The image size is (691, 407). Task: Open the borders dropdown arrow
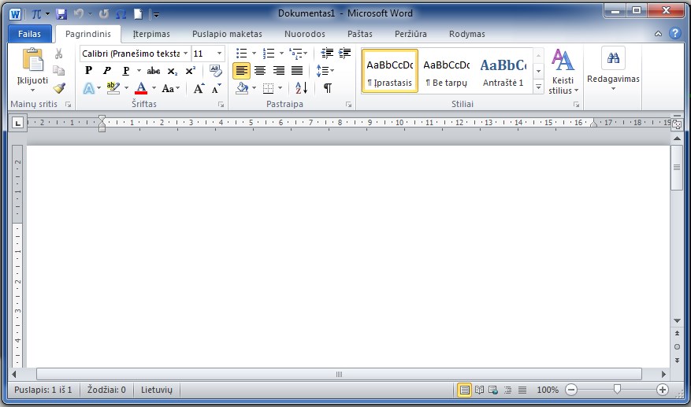coord(280,88)
